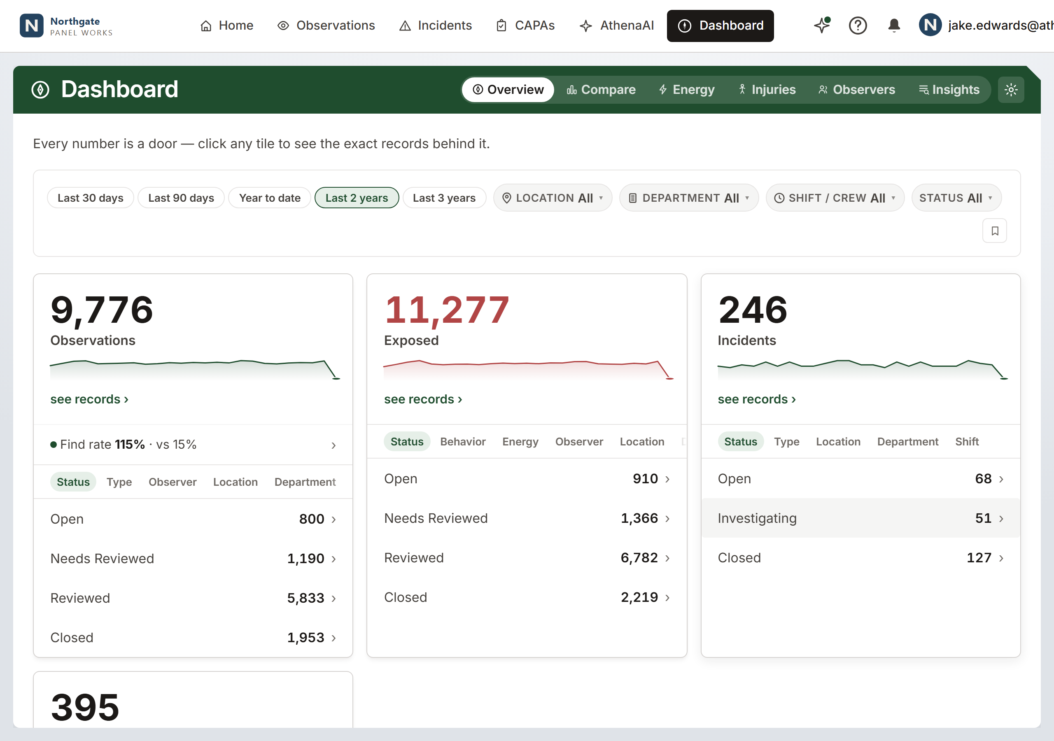Click the Incidents sparkline chart

pyautogui.click(x=862, y=370)
